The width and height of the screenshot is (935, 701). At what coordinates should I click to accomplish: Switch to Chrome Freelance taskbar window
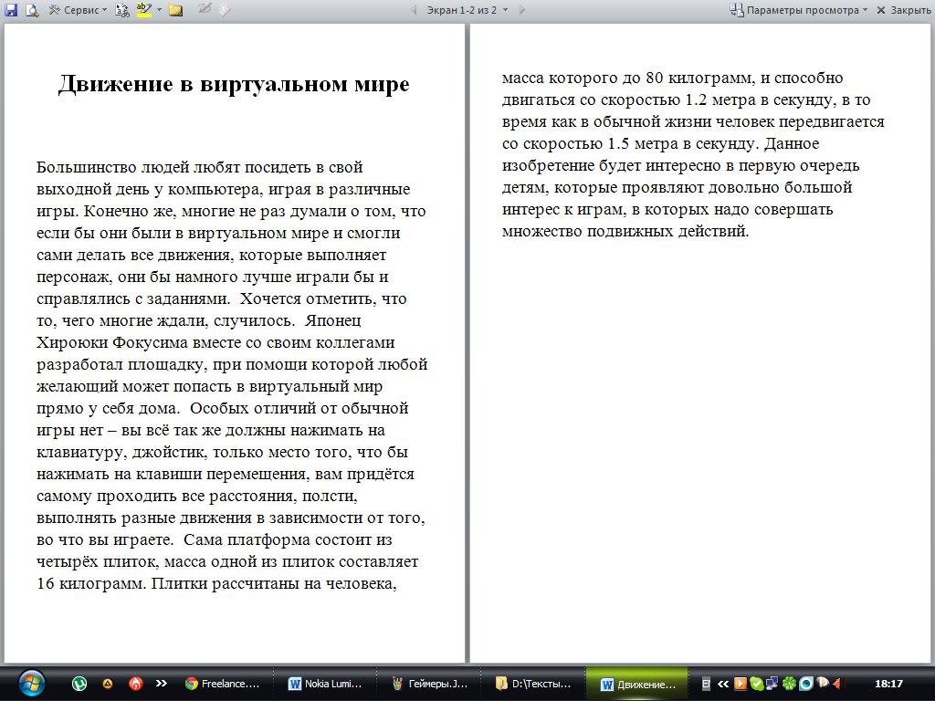[223, 684]
